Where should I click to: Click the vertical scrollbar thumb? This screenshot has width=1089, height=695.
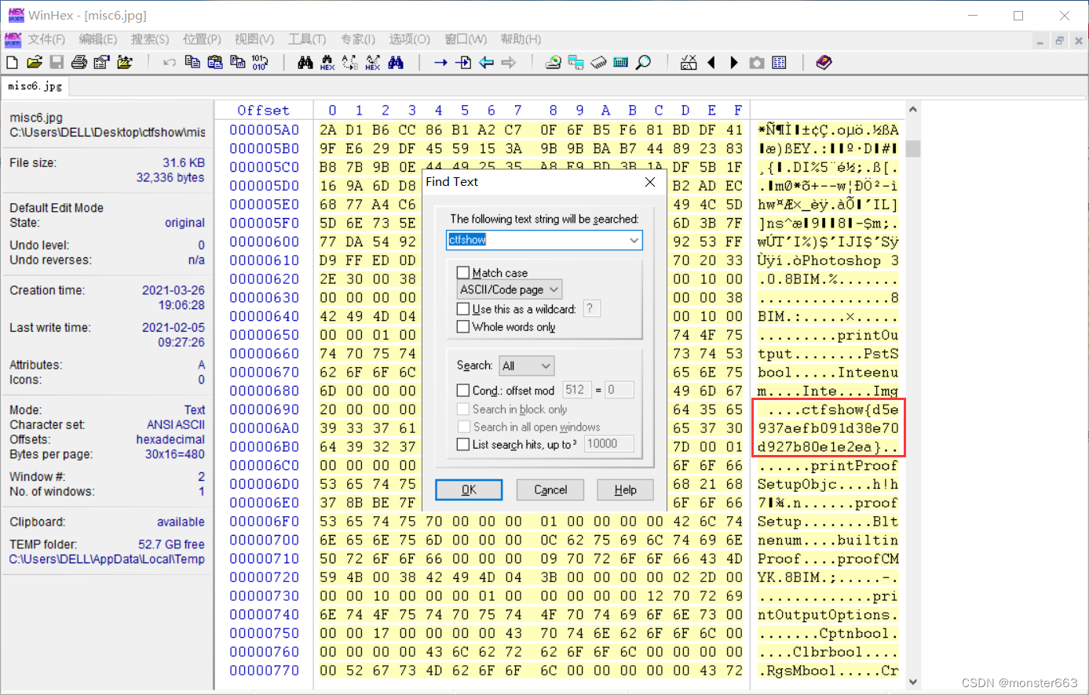pos(912,149)
